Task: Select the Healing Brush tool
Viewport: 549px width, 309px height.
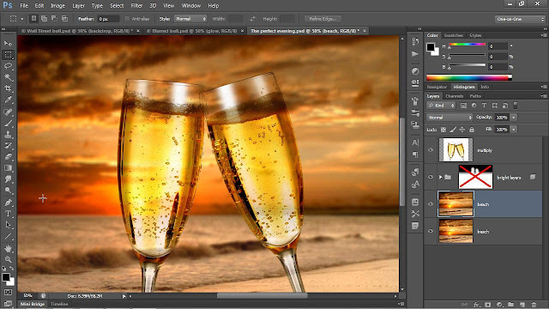Action: click(8, 112)
